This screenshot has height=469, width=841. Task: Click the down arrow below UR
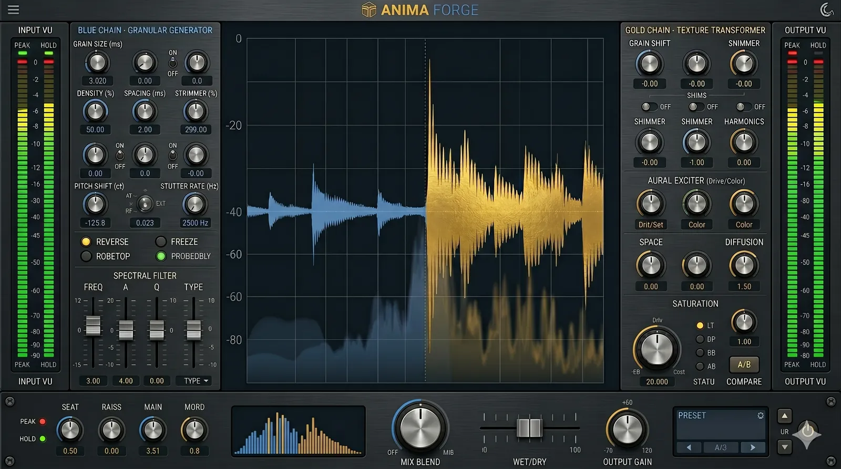[x=784, y=447]
